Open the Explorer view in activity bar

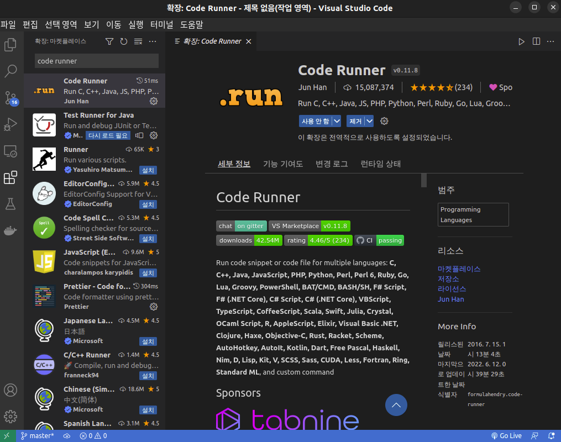pos(11,45)
